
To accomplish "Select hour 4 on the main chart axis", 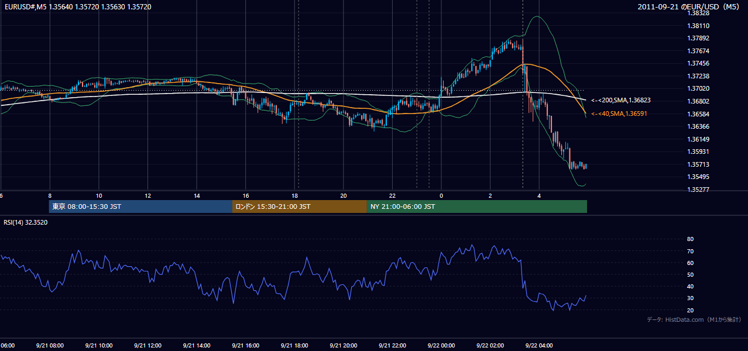I will 540,196.
